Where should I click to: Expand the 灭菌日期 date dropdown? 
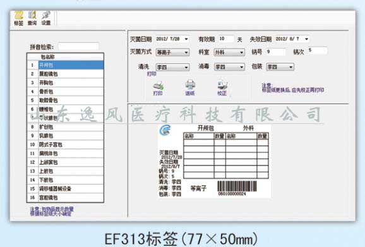pyautogui.click(x=186, y=39)
